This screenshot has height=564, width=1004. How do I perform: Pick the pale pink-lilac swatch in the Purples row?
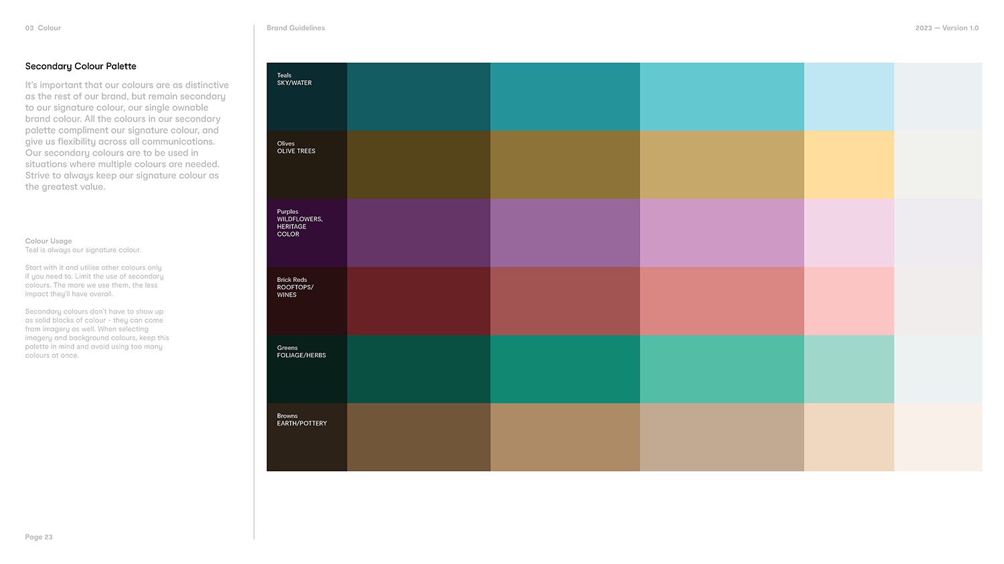(x=849, y=233)
